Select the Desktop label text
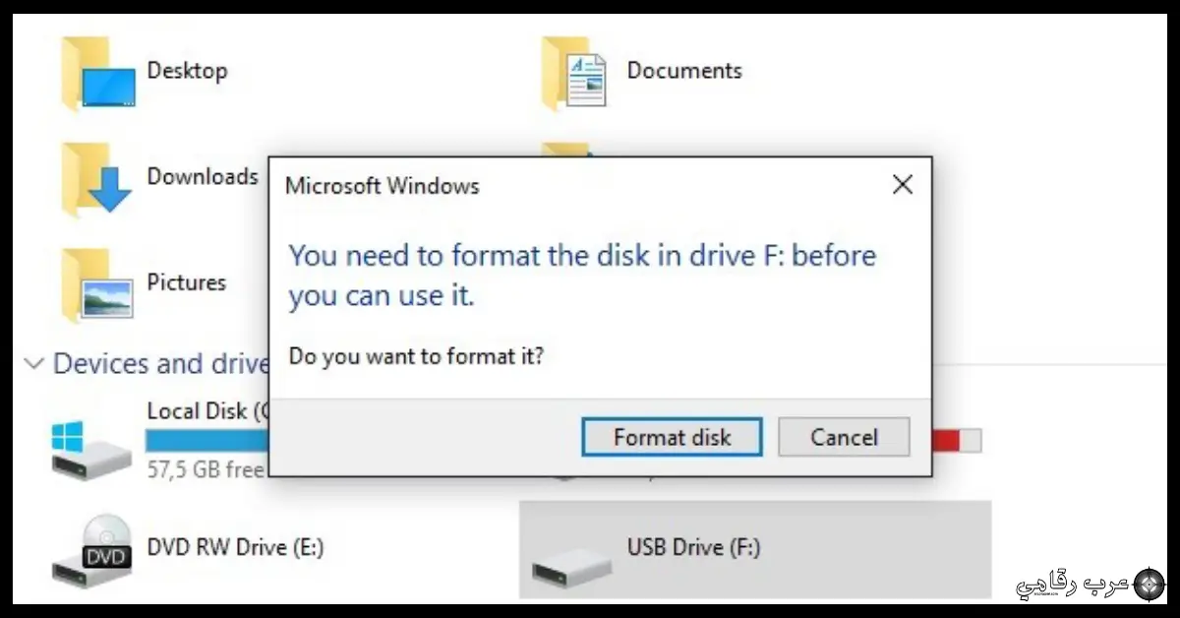 click(187, 70)
